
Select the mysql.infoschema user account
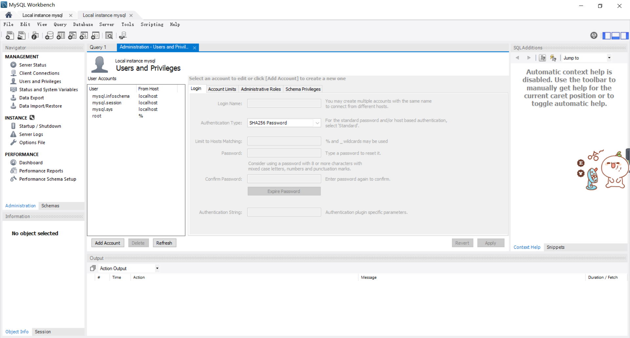click(x=136, y=96)
